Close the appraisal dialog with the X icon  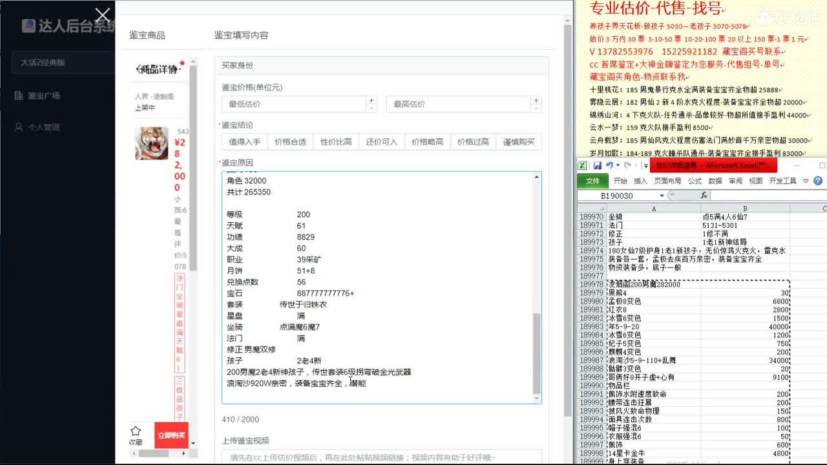coord(102,15)
